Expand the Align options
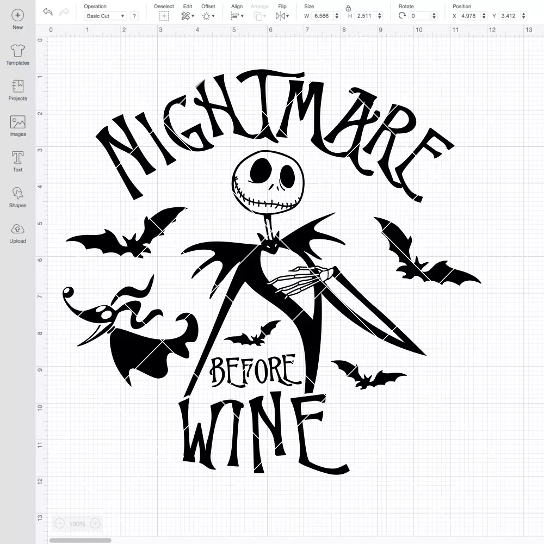The width and height of the screenshot is (544, 544). point(237,16)
